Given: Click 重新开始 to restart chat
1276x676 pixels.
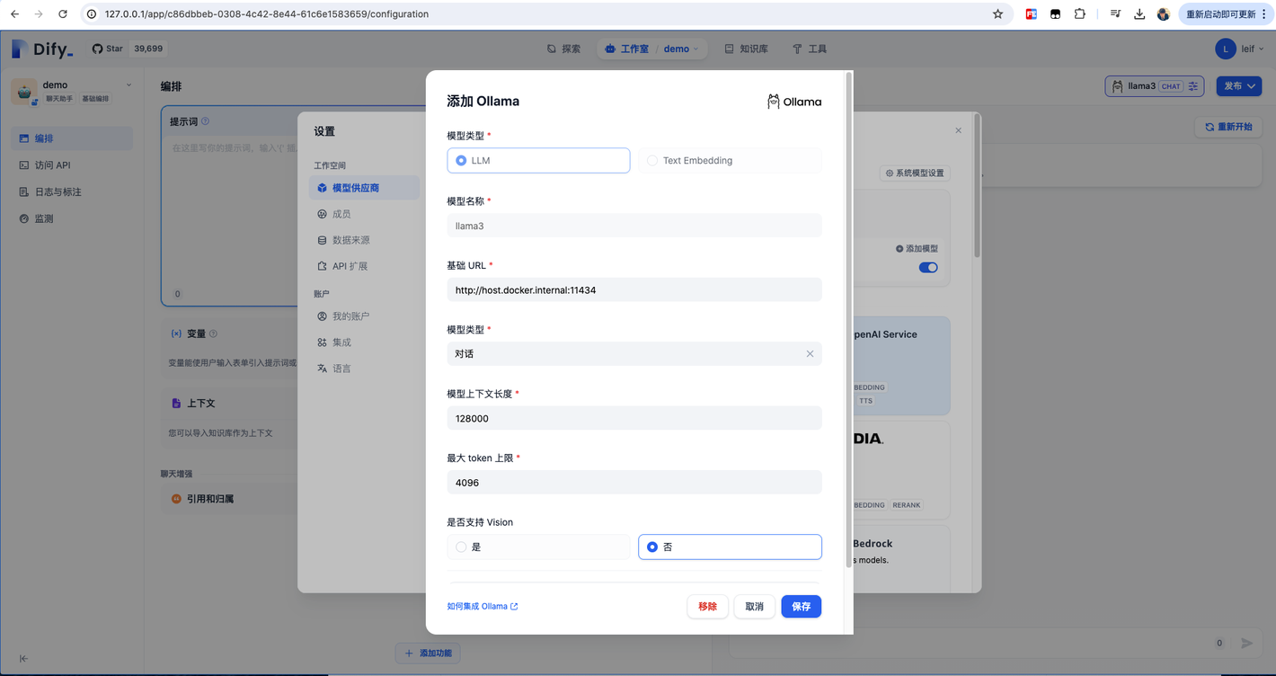Looking at the screenshot, I should [1228, 127].
